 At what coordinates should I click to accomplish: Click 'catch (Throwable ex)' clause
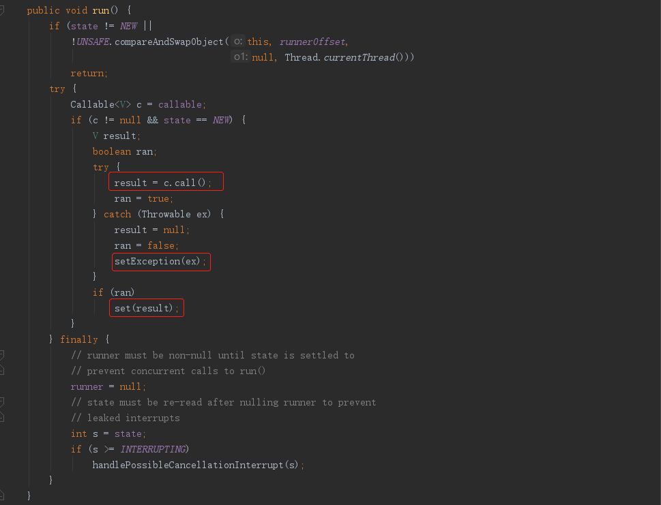[x=157, y=215]
